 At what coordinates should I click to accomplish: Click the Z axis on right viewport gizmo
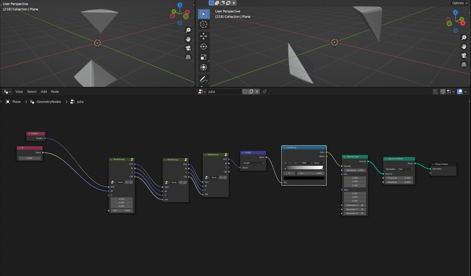coord(456,12)
